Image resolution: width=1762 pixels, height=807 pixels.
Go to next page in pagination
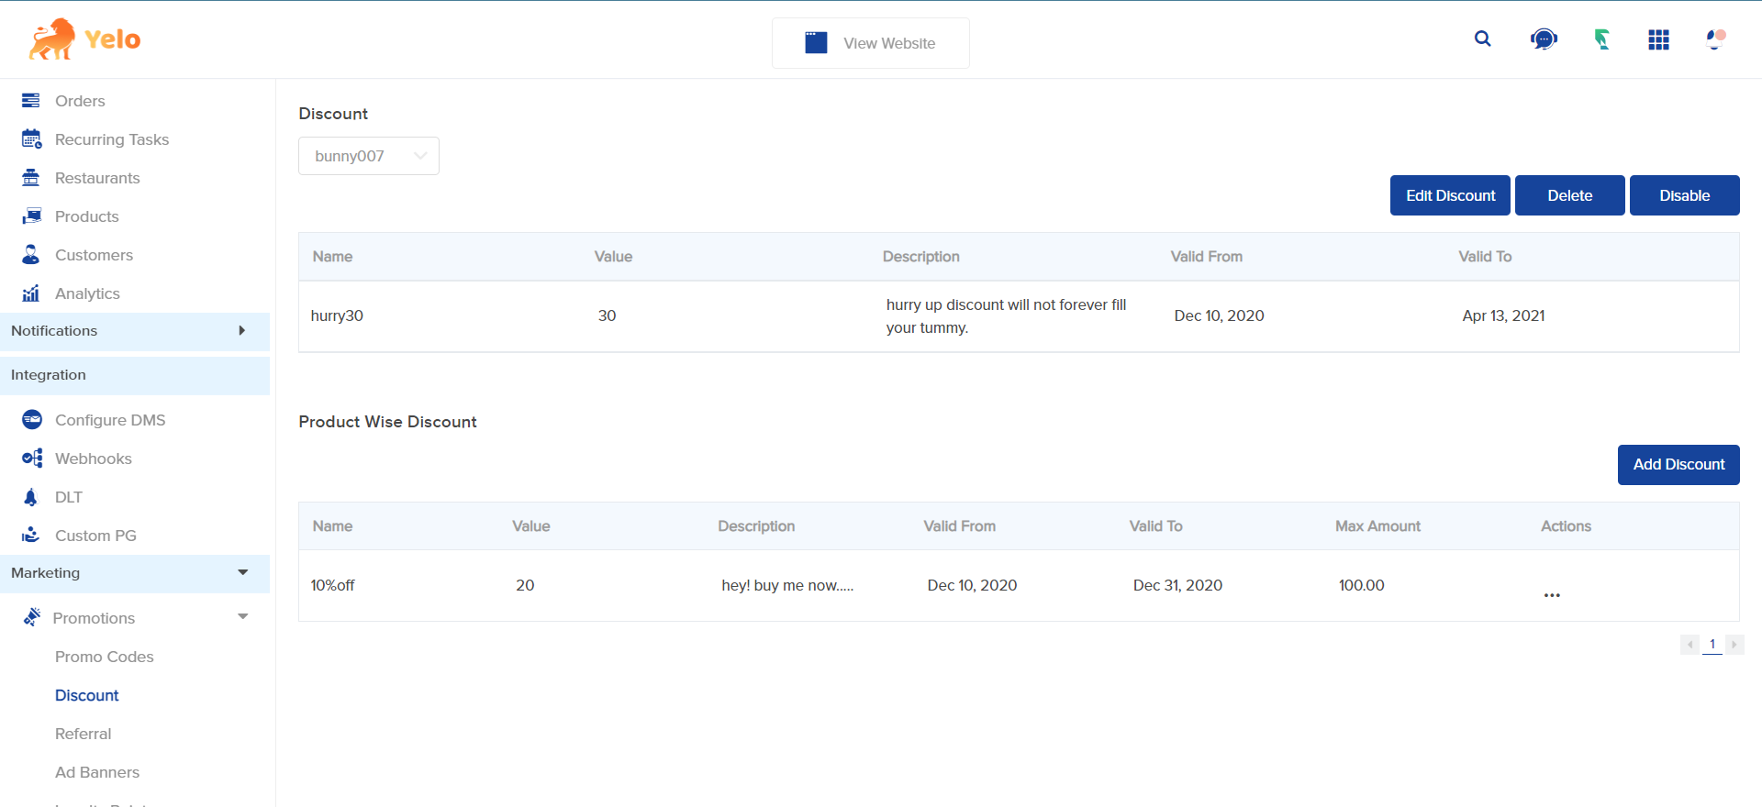tap(1734, 645)
